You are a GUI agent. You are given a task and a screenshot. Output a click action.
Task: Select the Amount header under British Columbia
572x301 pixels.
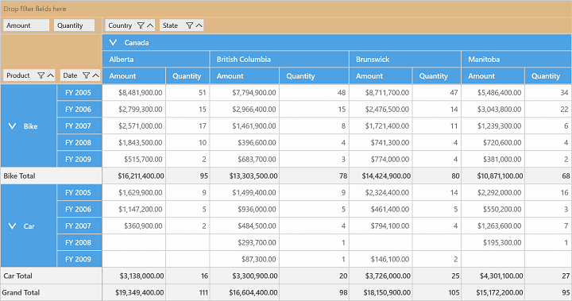(x=245, y=76)
